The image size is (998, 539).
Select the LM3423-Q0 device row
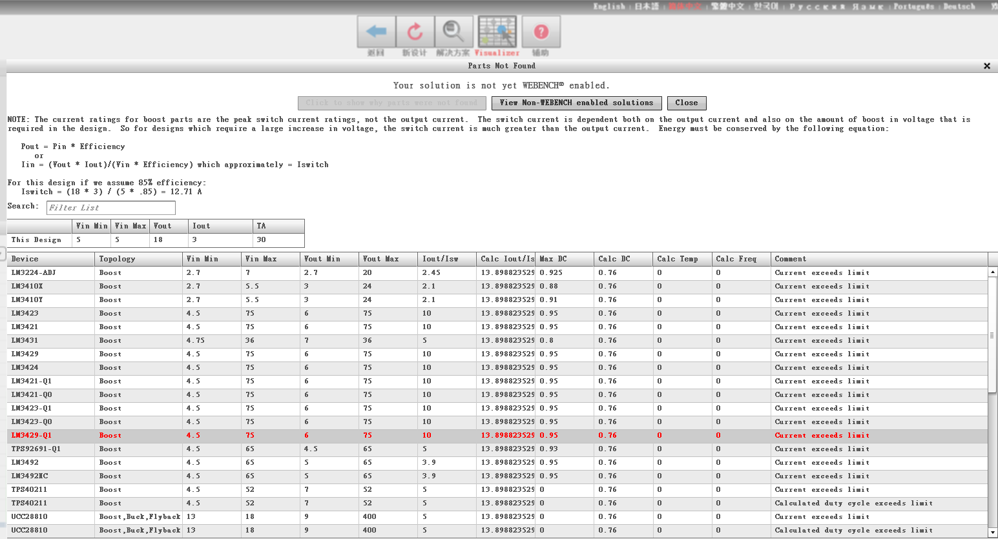coord(497,422)
